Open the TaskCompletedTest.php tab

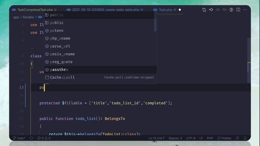(34, 10)
